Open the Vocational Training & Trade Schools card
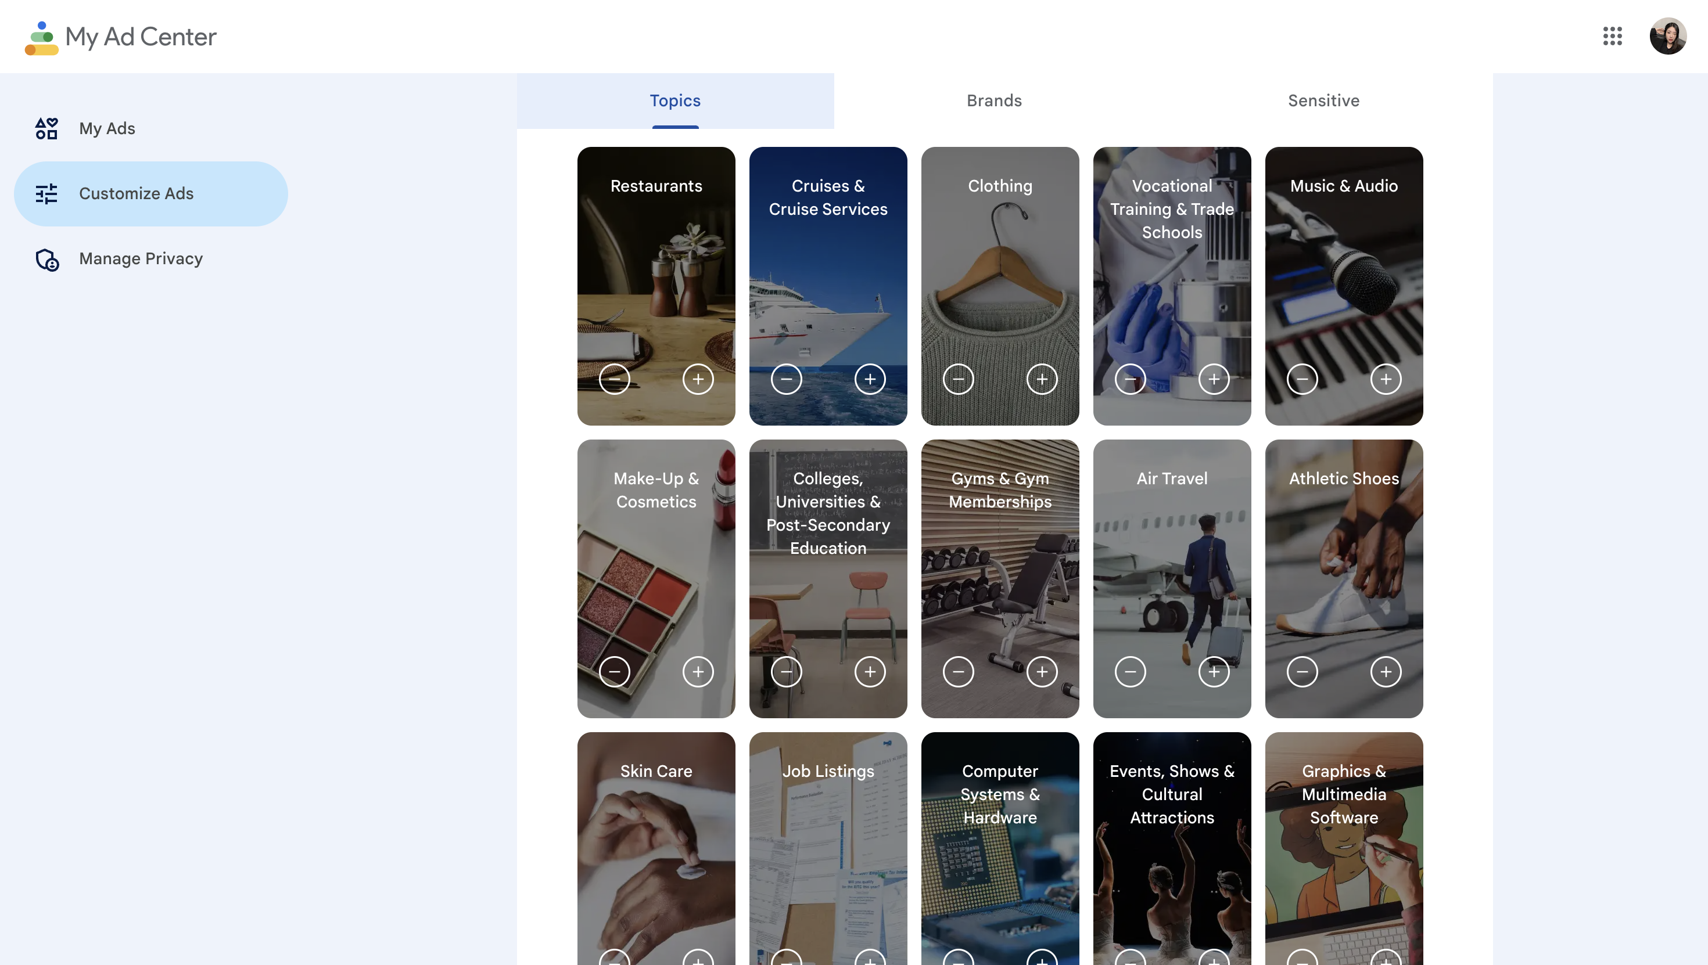The height and width of the screenshot is (965, 1708). point(1172,286)
